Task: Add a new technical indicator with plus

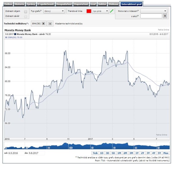Action: pyautogui.click(x=50, y=24)
